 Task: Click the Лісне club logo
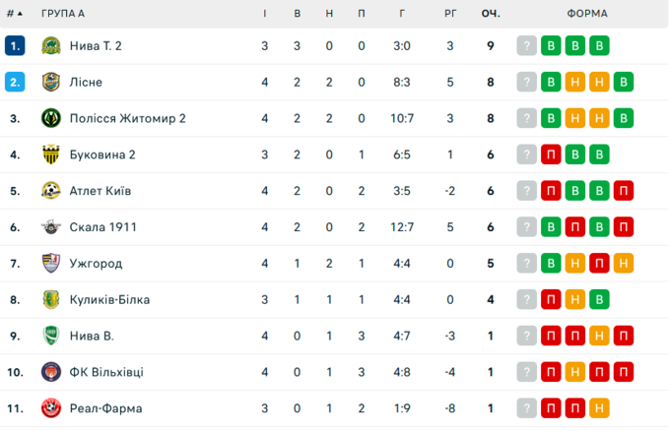click(x=51, y=83)
